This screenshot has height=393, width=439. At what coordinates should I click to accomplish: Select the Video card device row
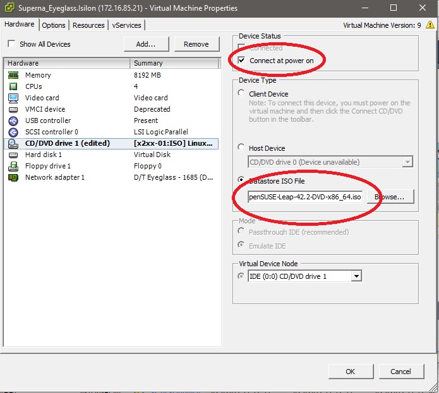111,98
